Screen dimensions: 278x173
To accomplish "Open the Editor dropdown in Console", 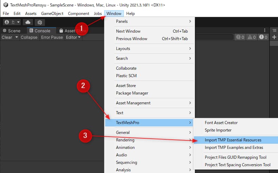I will coord(73,37).
